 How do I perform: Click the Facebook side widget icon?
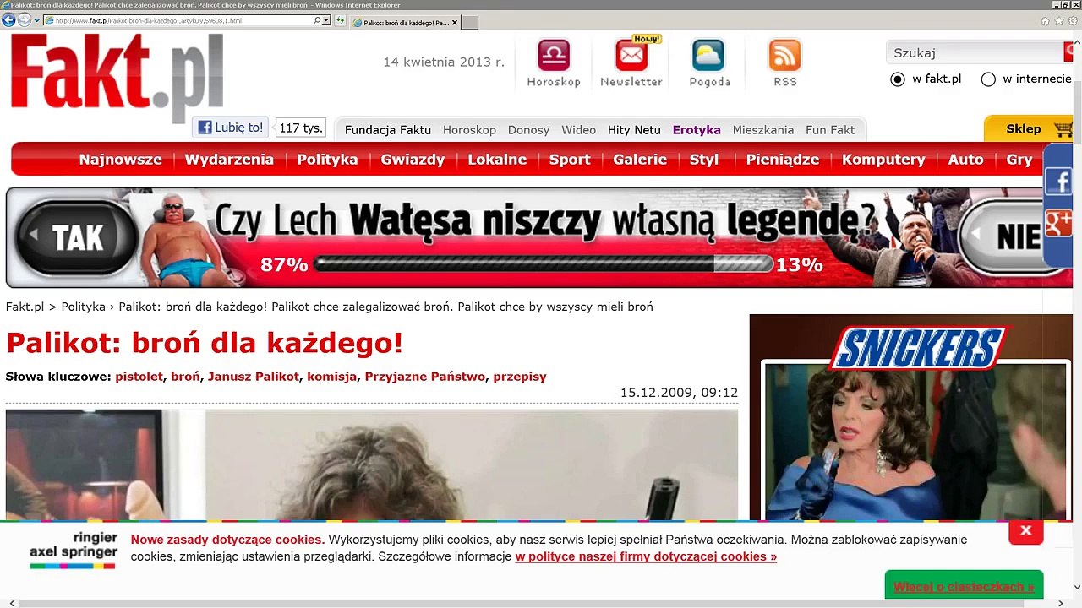pos(1058,182)
